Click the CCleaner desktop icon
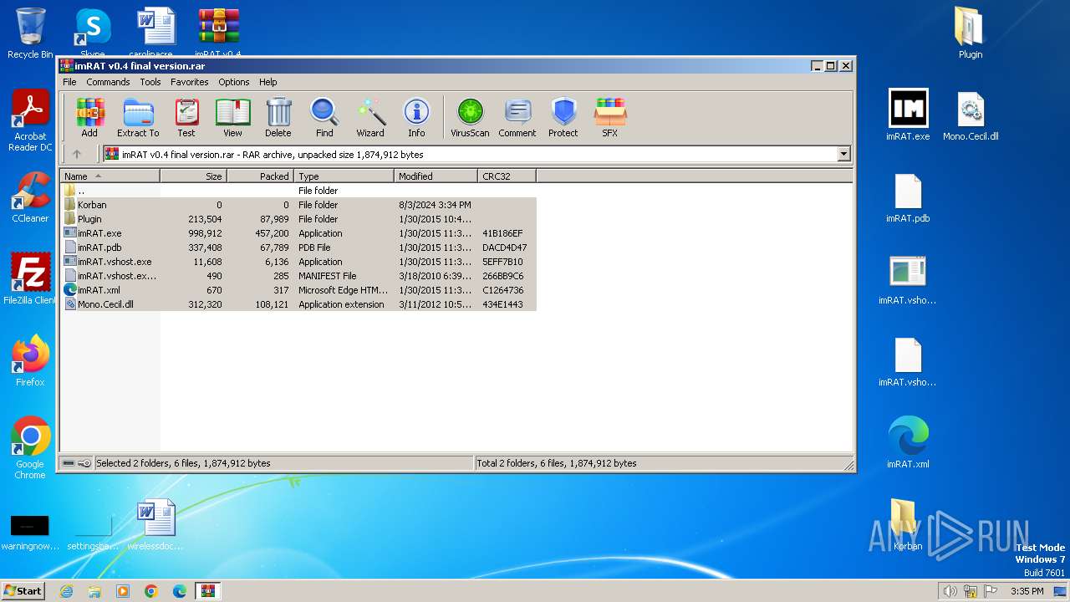Screen dimensions: 1070x602 [x=30, y=198]
